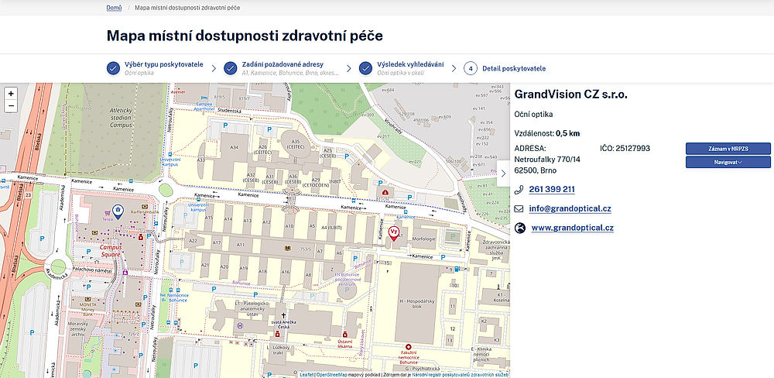Open the Leaflet attribution link
This screenshot has width=774, height=378.
[x=306, y=374]
